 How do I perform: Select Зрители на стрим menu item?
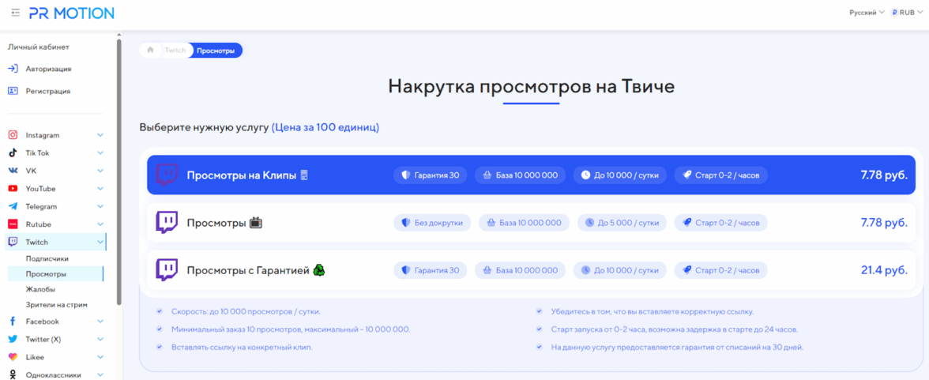(x=56, y=304)
